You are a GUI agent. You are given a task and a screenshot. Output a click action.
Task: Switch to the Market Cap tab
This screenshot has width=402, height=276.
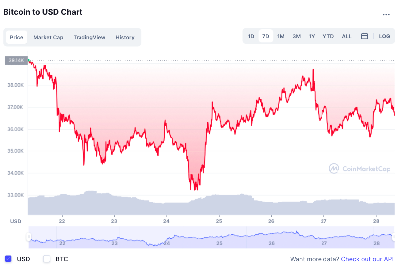(48, 37)
